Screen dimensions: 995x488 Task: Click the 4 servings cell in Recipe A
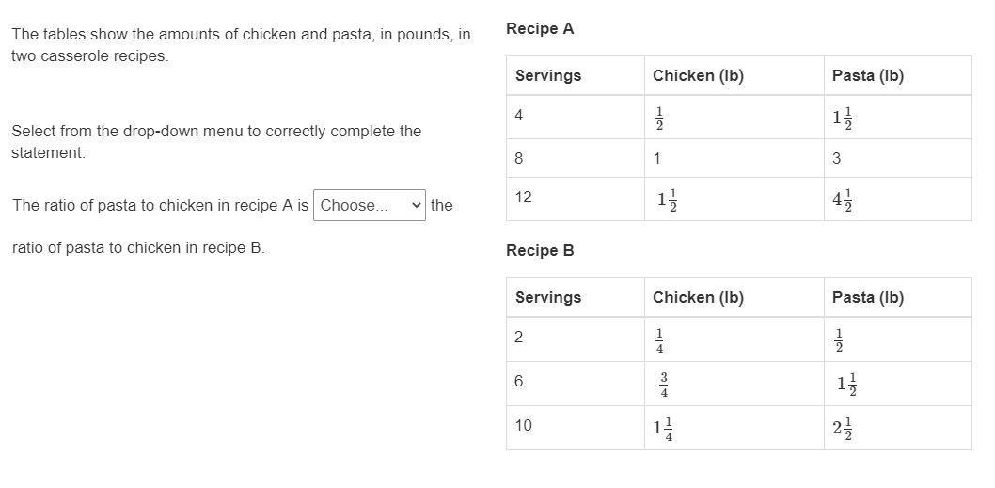point(576,118)
